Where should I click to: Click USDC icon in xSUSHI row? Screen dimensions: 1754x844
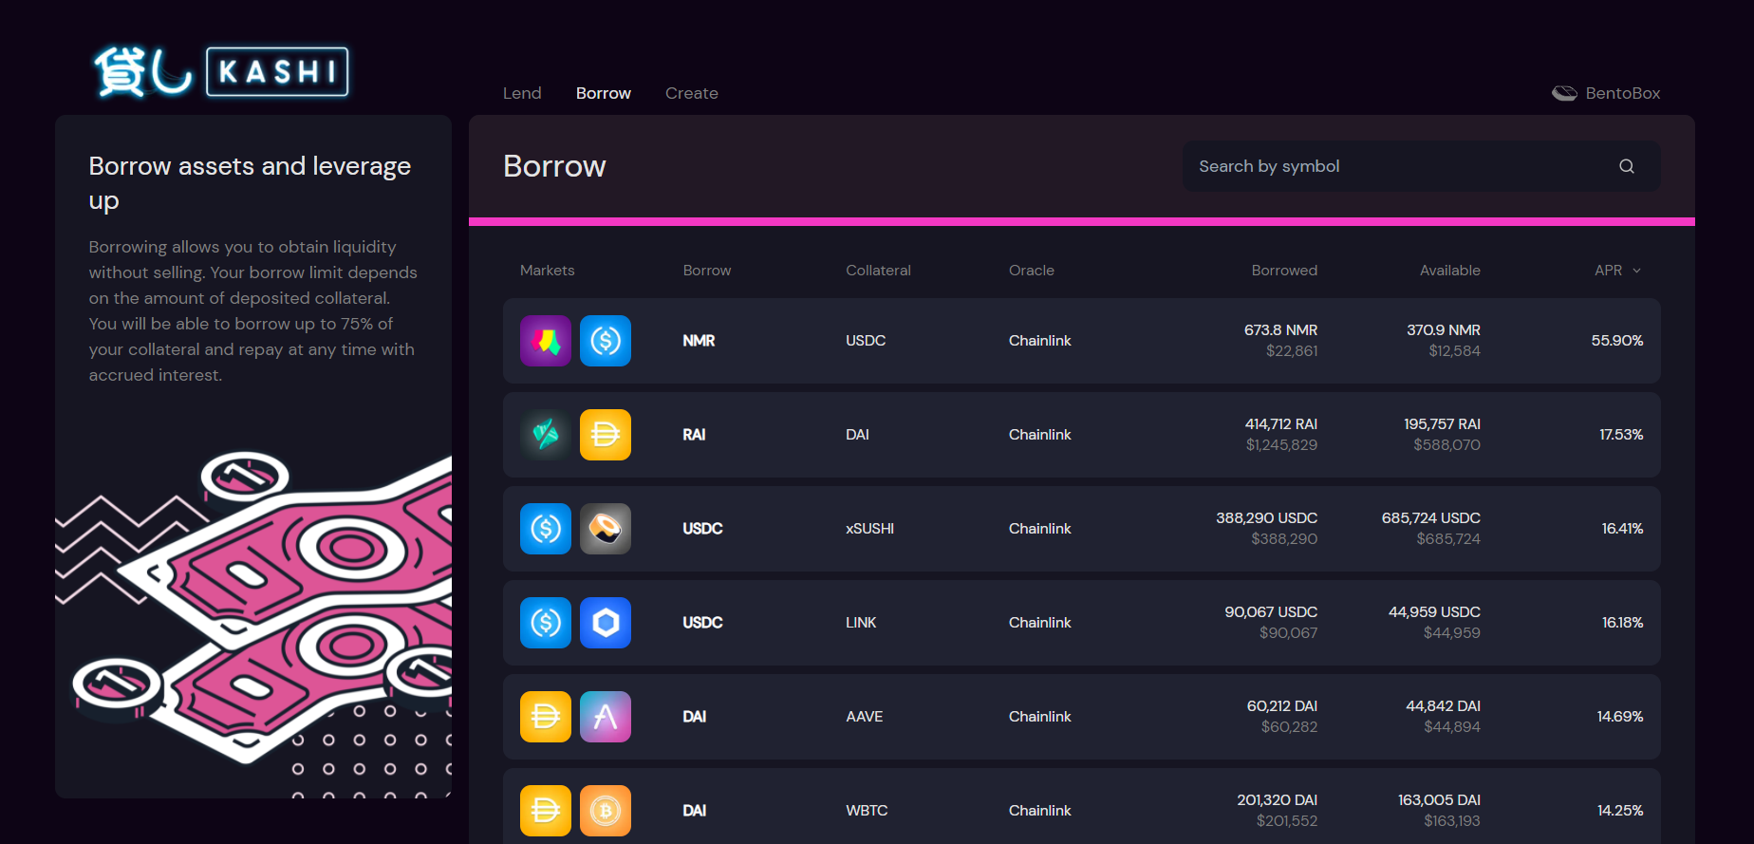point(546,529)
